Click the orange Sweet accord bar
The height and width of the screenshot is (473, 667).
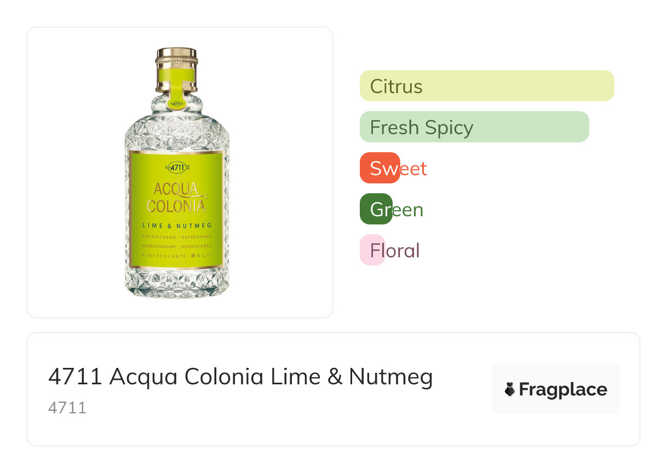(380, 168)
